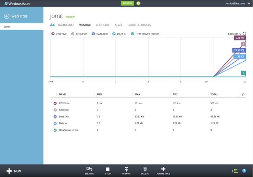Screen dimensions: 253x177
Task: Toggle the REQUESTS metric checkbox
Action: point(73,34)
